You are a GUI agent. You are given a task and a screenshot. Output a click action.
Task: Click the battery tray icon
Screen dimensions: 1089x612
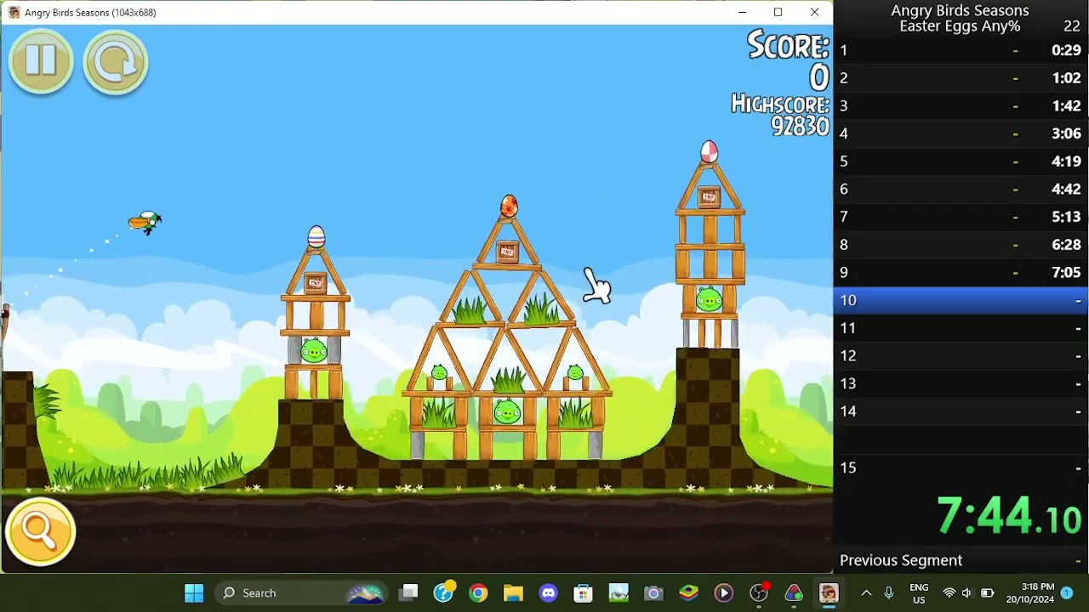tap(988, 593)
